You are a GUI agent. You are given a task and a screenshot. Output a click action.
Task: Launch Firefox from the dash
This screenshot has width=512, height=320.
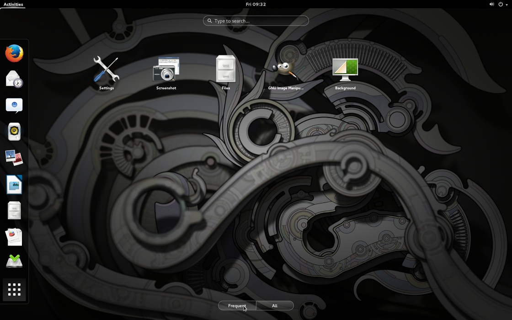click(14, 53)
